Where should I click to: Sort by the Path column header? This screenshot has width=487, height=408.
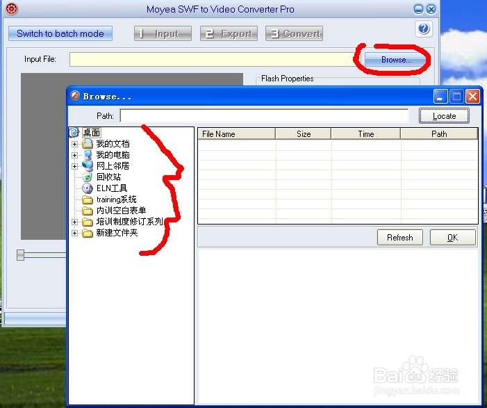tap(439, 134)
